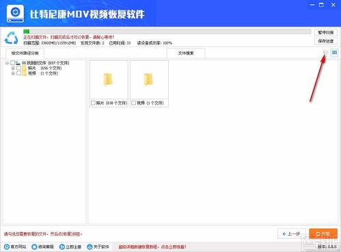
Task: Click the scan progress bar
Action: [x=167, y=32]
